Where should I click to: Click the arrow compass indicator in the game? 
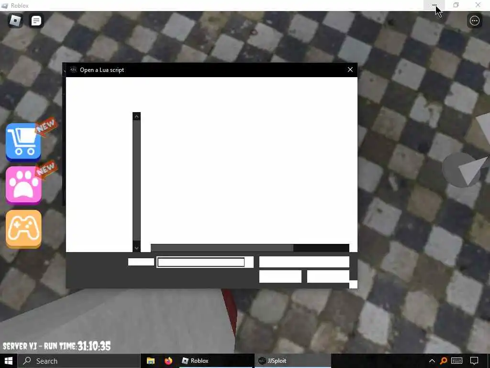tap(465, 169)
